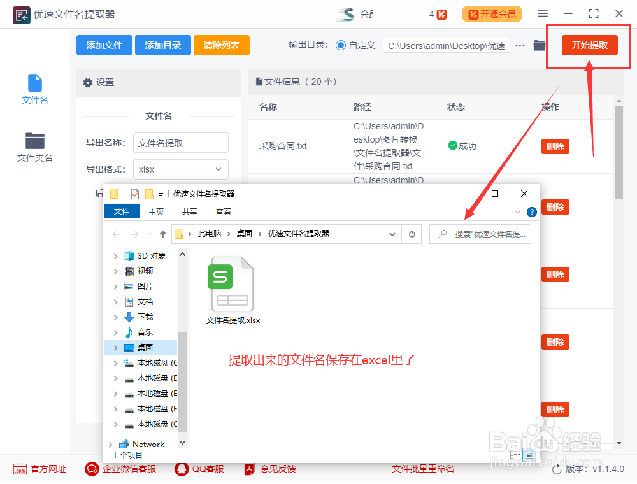
Task: Open the 文件 tab in Explorer window
Action: [x=122, y=211]
